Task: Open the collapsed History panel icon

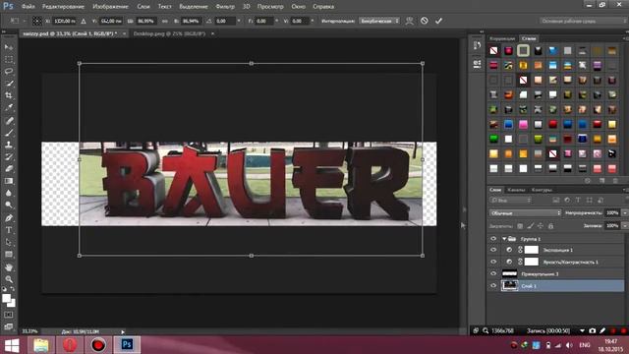Action: (x=477, y=46)
